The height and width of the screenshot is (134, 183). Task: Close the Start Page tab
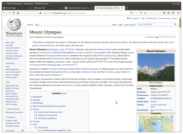[30, 8]
